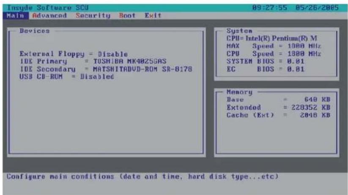The width and height of the screenshot is (348, 195).
Task: Click Insyde Software SCU title
Action: point(48,8)
